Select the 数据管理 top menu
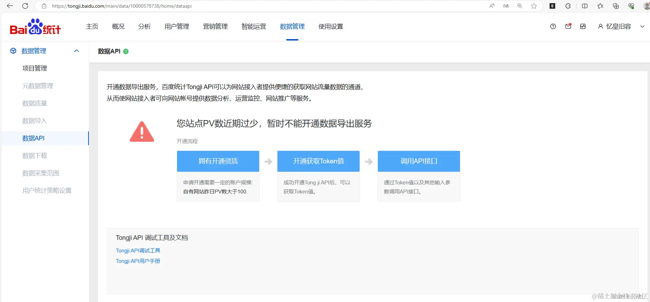650x302 pixels. 292,27
